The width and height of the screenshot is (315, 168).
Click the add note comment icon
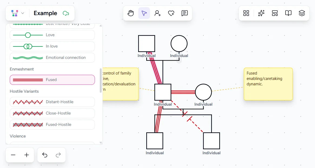click(184, 13)
